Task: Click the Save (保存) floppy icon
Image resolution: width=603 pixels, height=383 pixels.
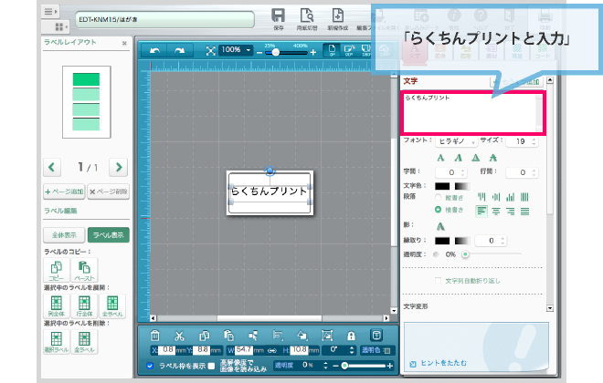Action: pyautogui.click(x=278, y=16)
